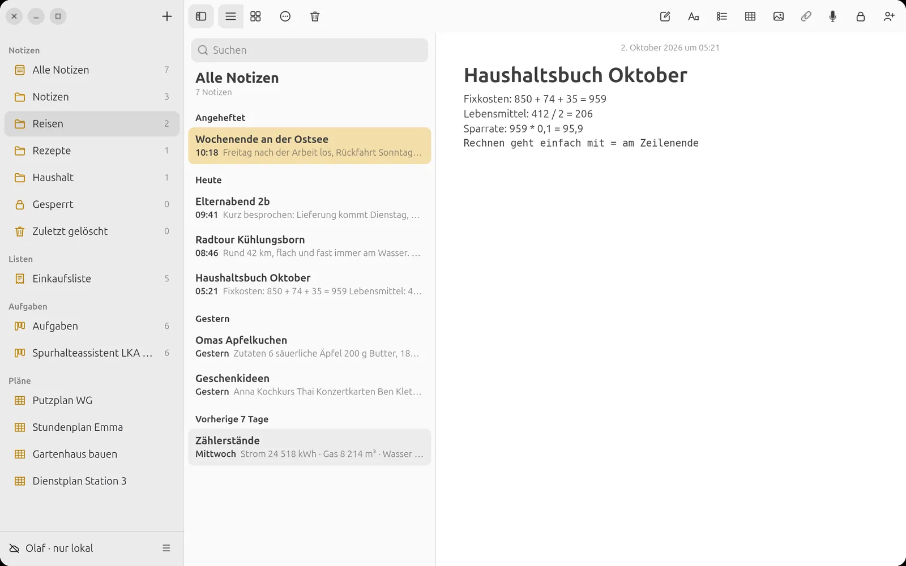Open Putzplan WG plan
Image resolution: width=906 pixels, height=566 pixels.
click(92, 401)
